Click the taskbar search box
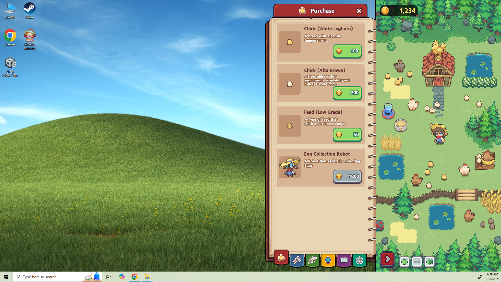The width and height of the screenshot is (501, 282). tap(57, 277)
